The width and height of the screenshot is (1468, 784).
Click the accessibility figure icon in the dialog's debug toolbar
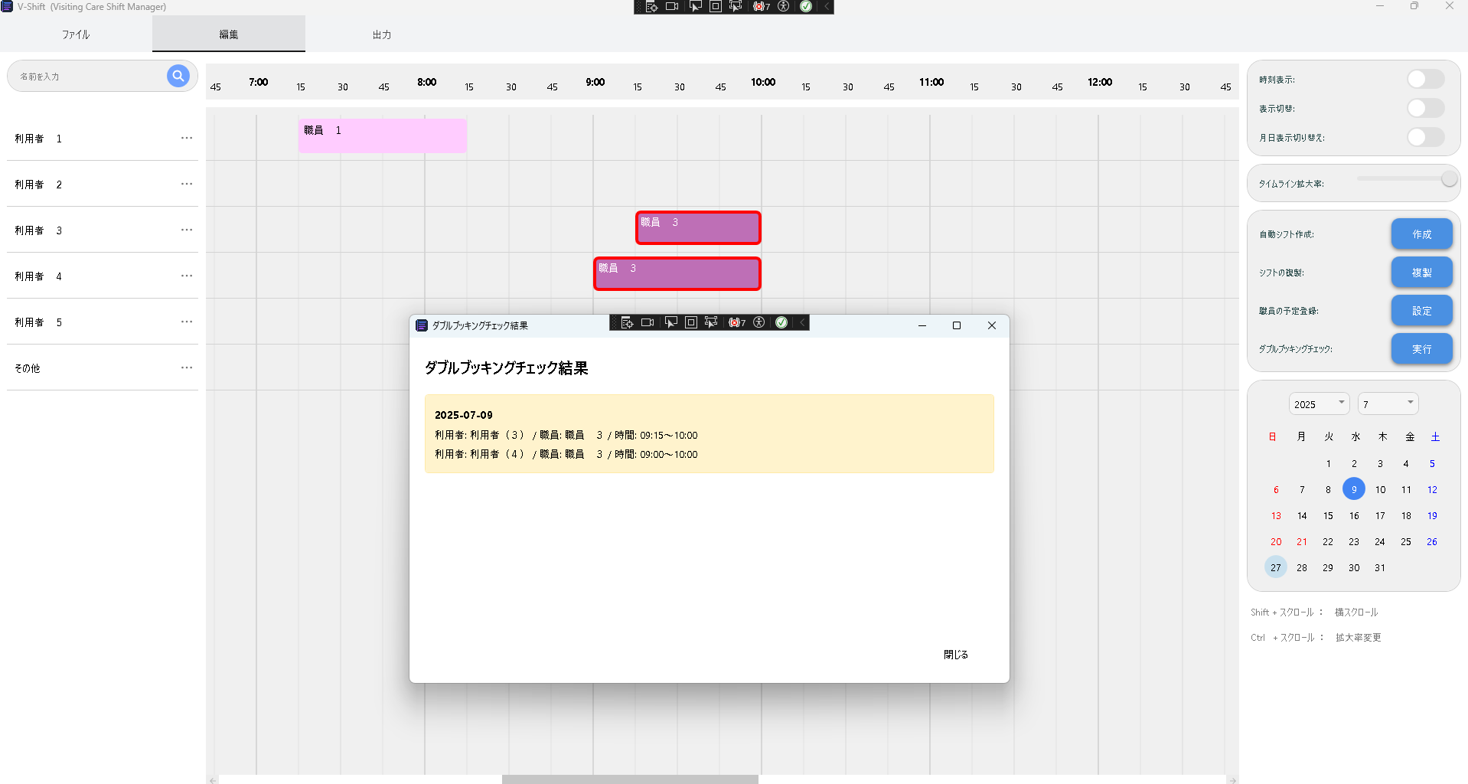click(x=759, y=323)
